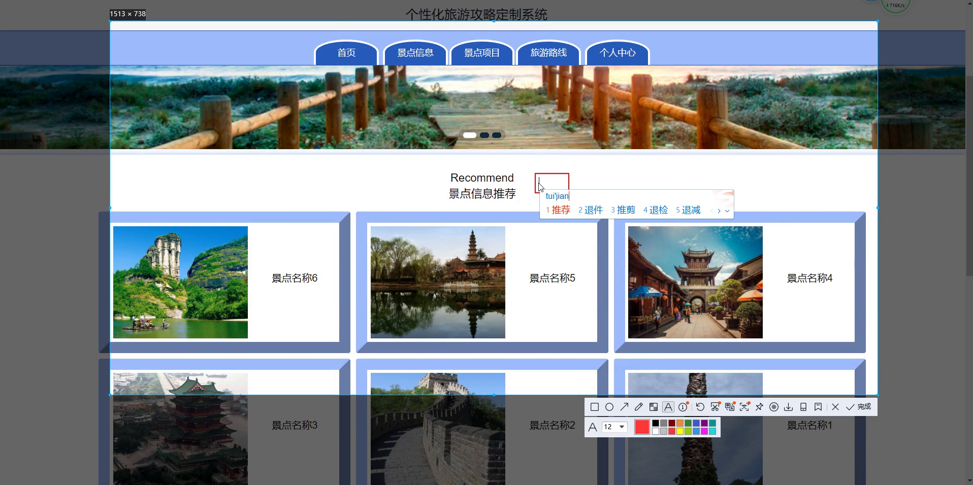Select the third banner carousel indicator
This screenshot has height=485, width=973.
click(497, 135)
